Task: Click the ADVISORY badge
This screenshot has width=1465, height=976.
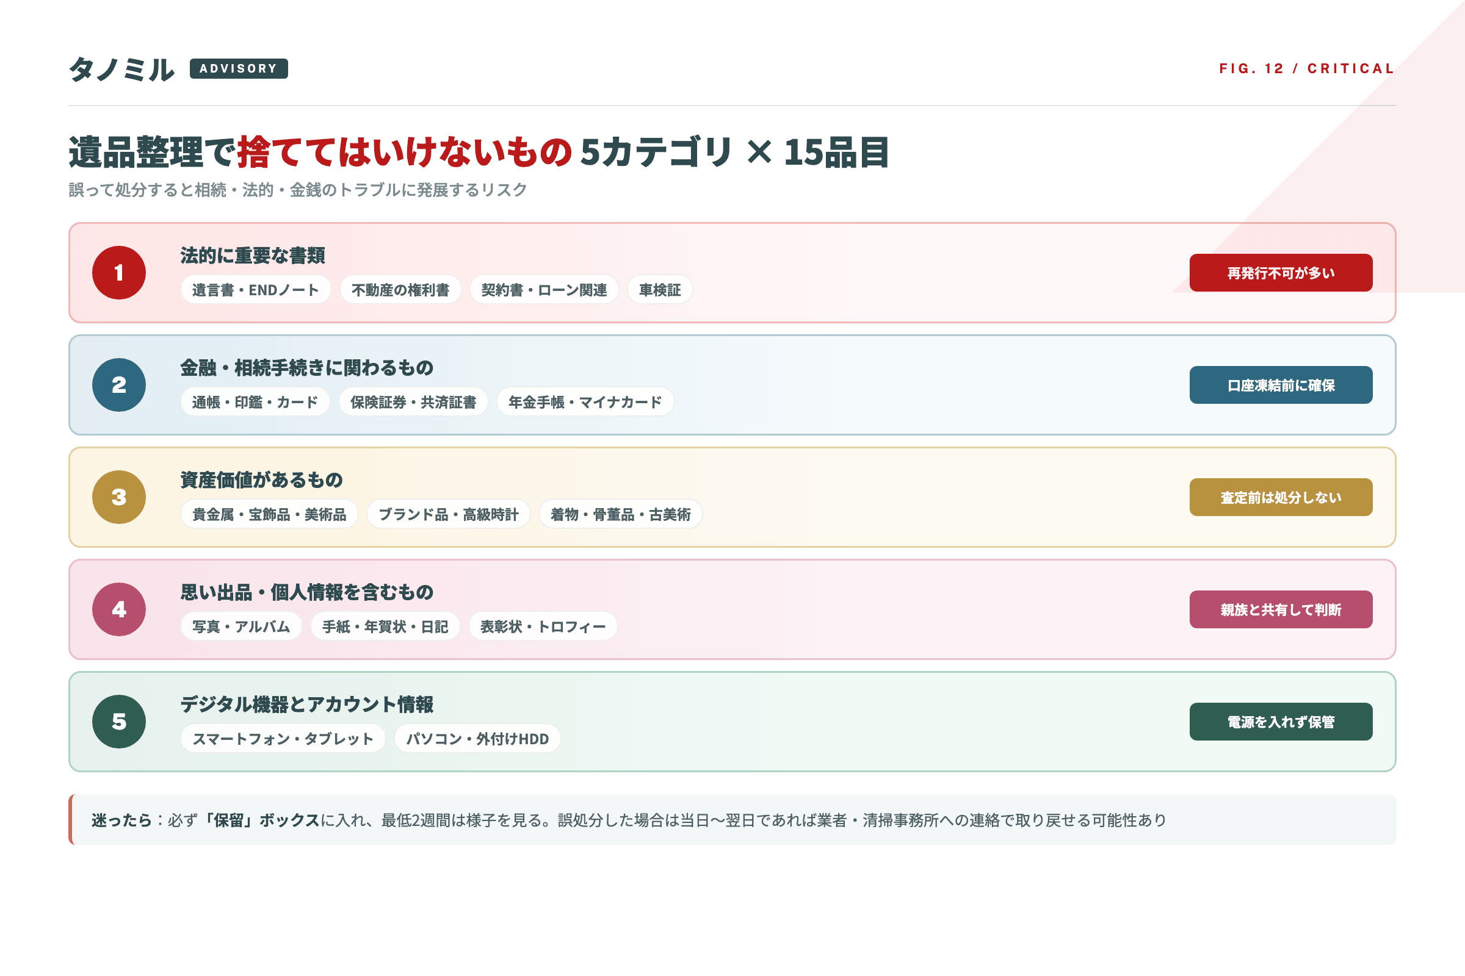Action: [x=239, y=68]
